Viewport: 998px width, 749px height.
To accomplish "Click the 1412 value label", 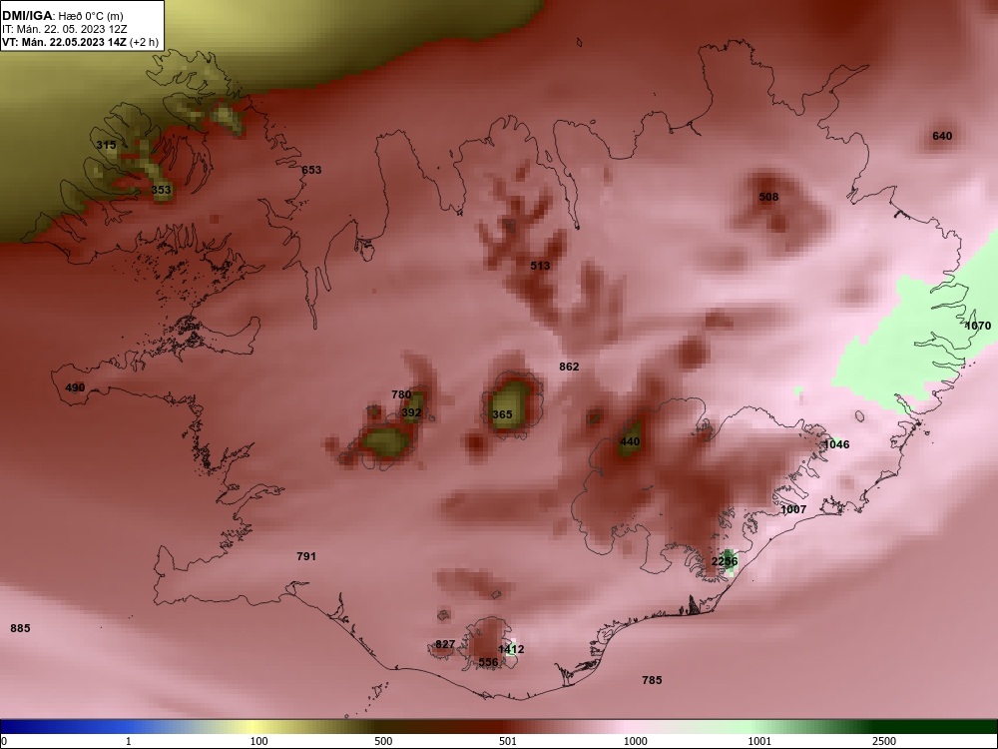I will pos(511,650).
